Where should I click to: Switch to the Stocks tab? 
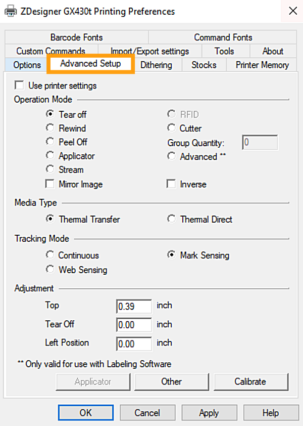point(204,65)
